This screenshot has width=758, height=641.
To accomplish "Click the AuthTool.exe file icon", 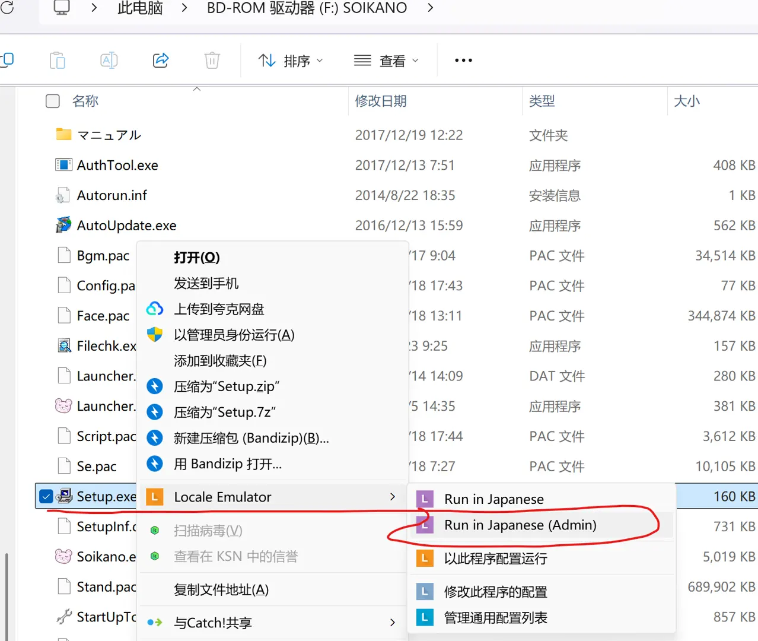I will (x=63, y=164).
